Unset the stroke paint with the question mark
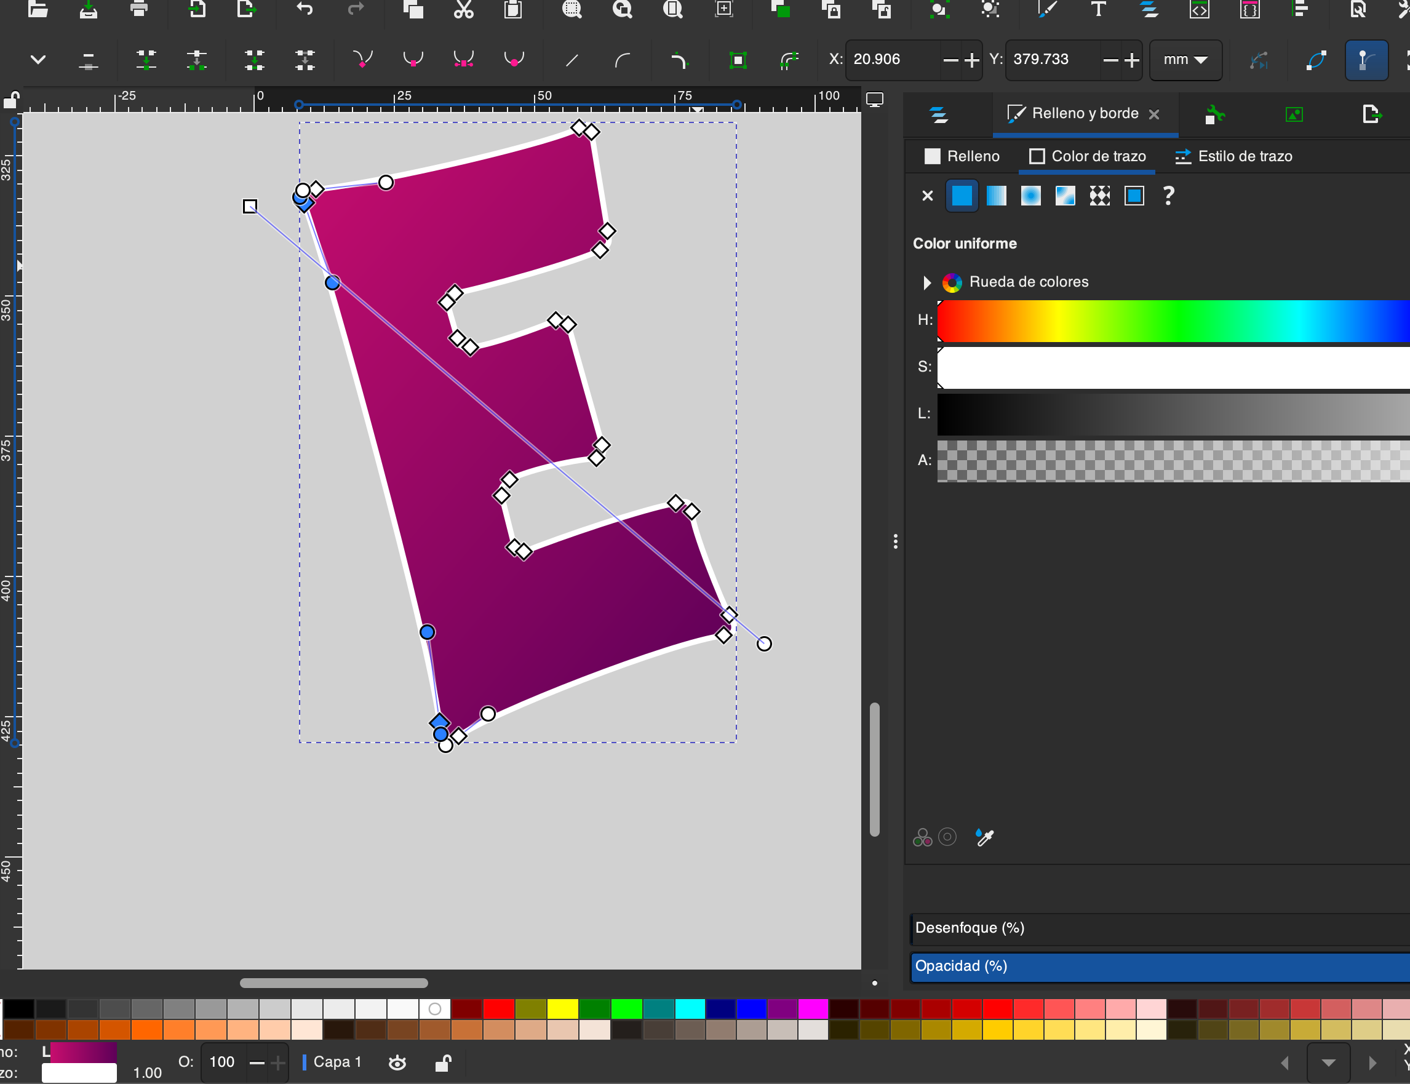Viewport: 1410px width, 1084px height. [x=1168, y=196]
